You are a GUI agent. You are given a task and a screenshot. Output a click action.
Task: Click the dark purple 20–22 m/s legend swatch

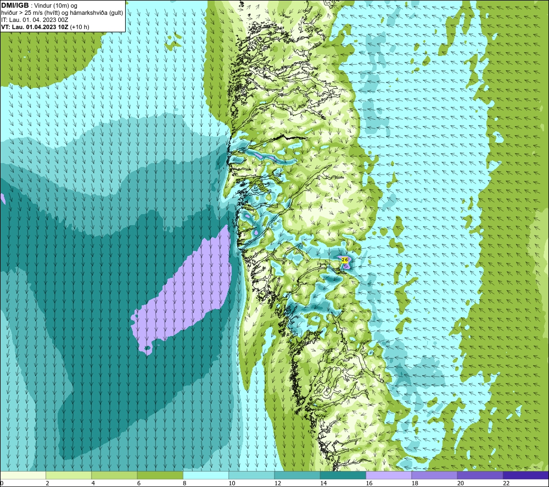(x=480, y=475)
